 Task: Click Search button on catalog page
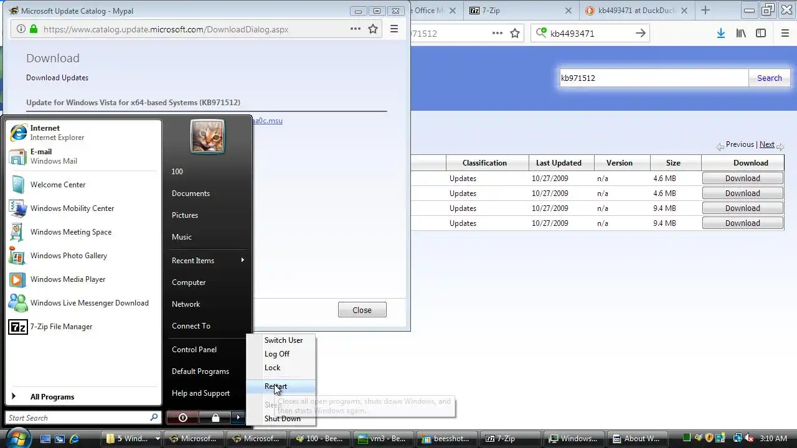[x=770, y=78]
